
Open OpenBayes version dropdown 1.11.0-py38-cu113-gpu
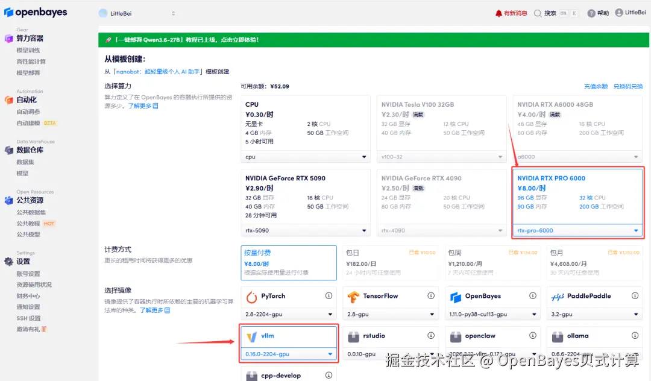coord(492,314)
